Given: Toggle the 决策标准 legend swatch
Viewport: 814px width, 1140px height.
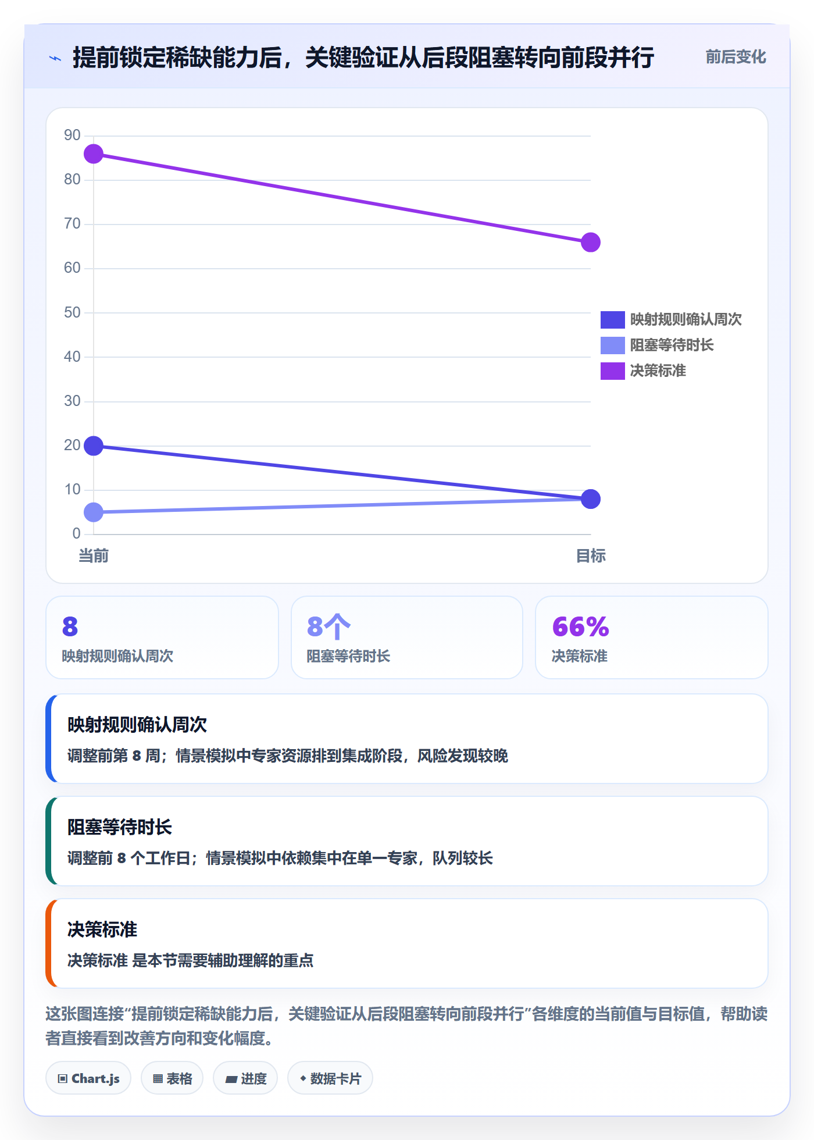Looking at the screenshot, I should coord(612,370).
